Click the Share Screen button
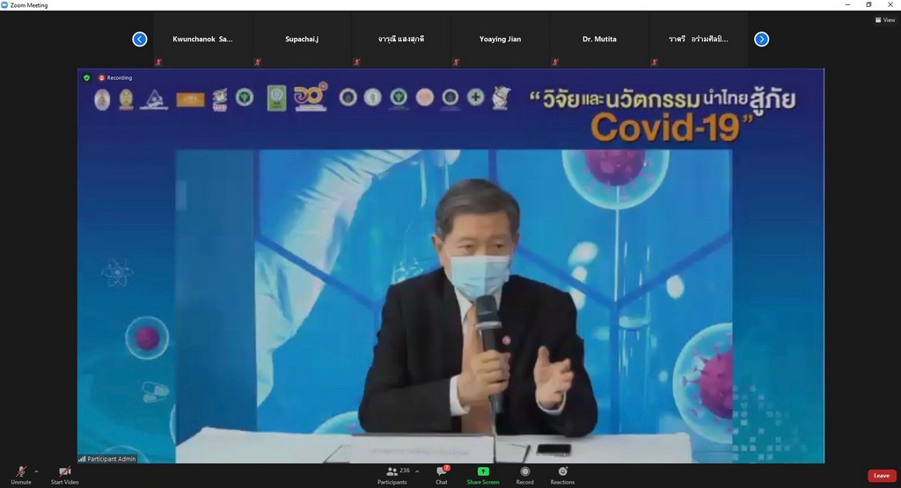 pyautogui.click(x=483, y=474)
